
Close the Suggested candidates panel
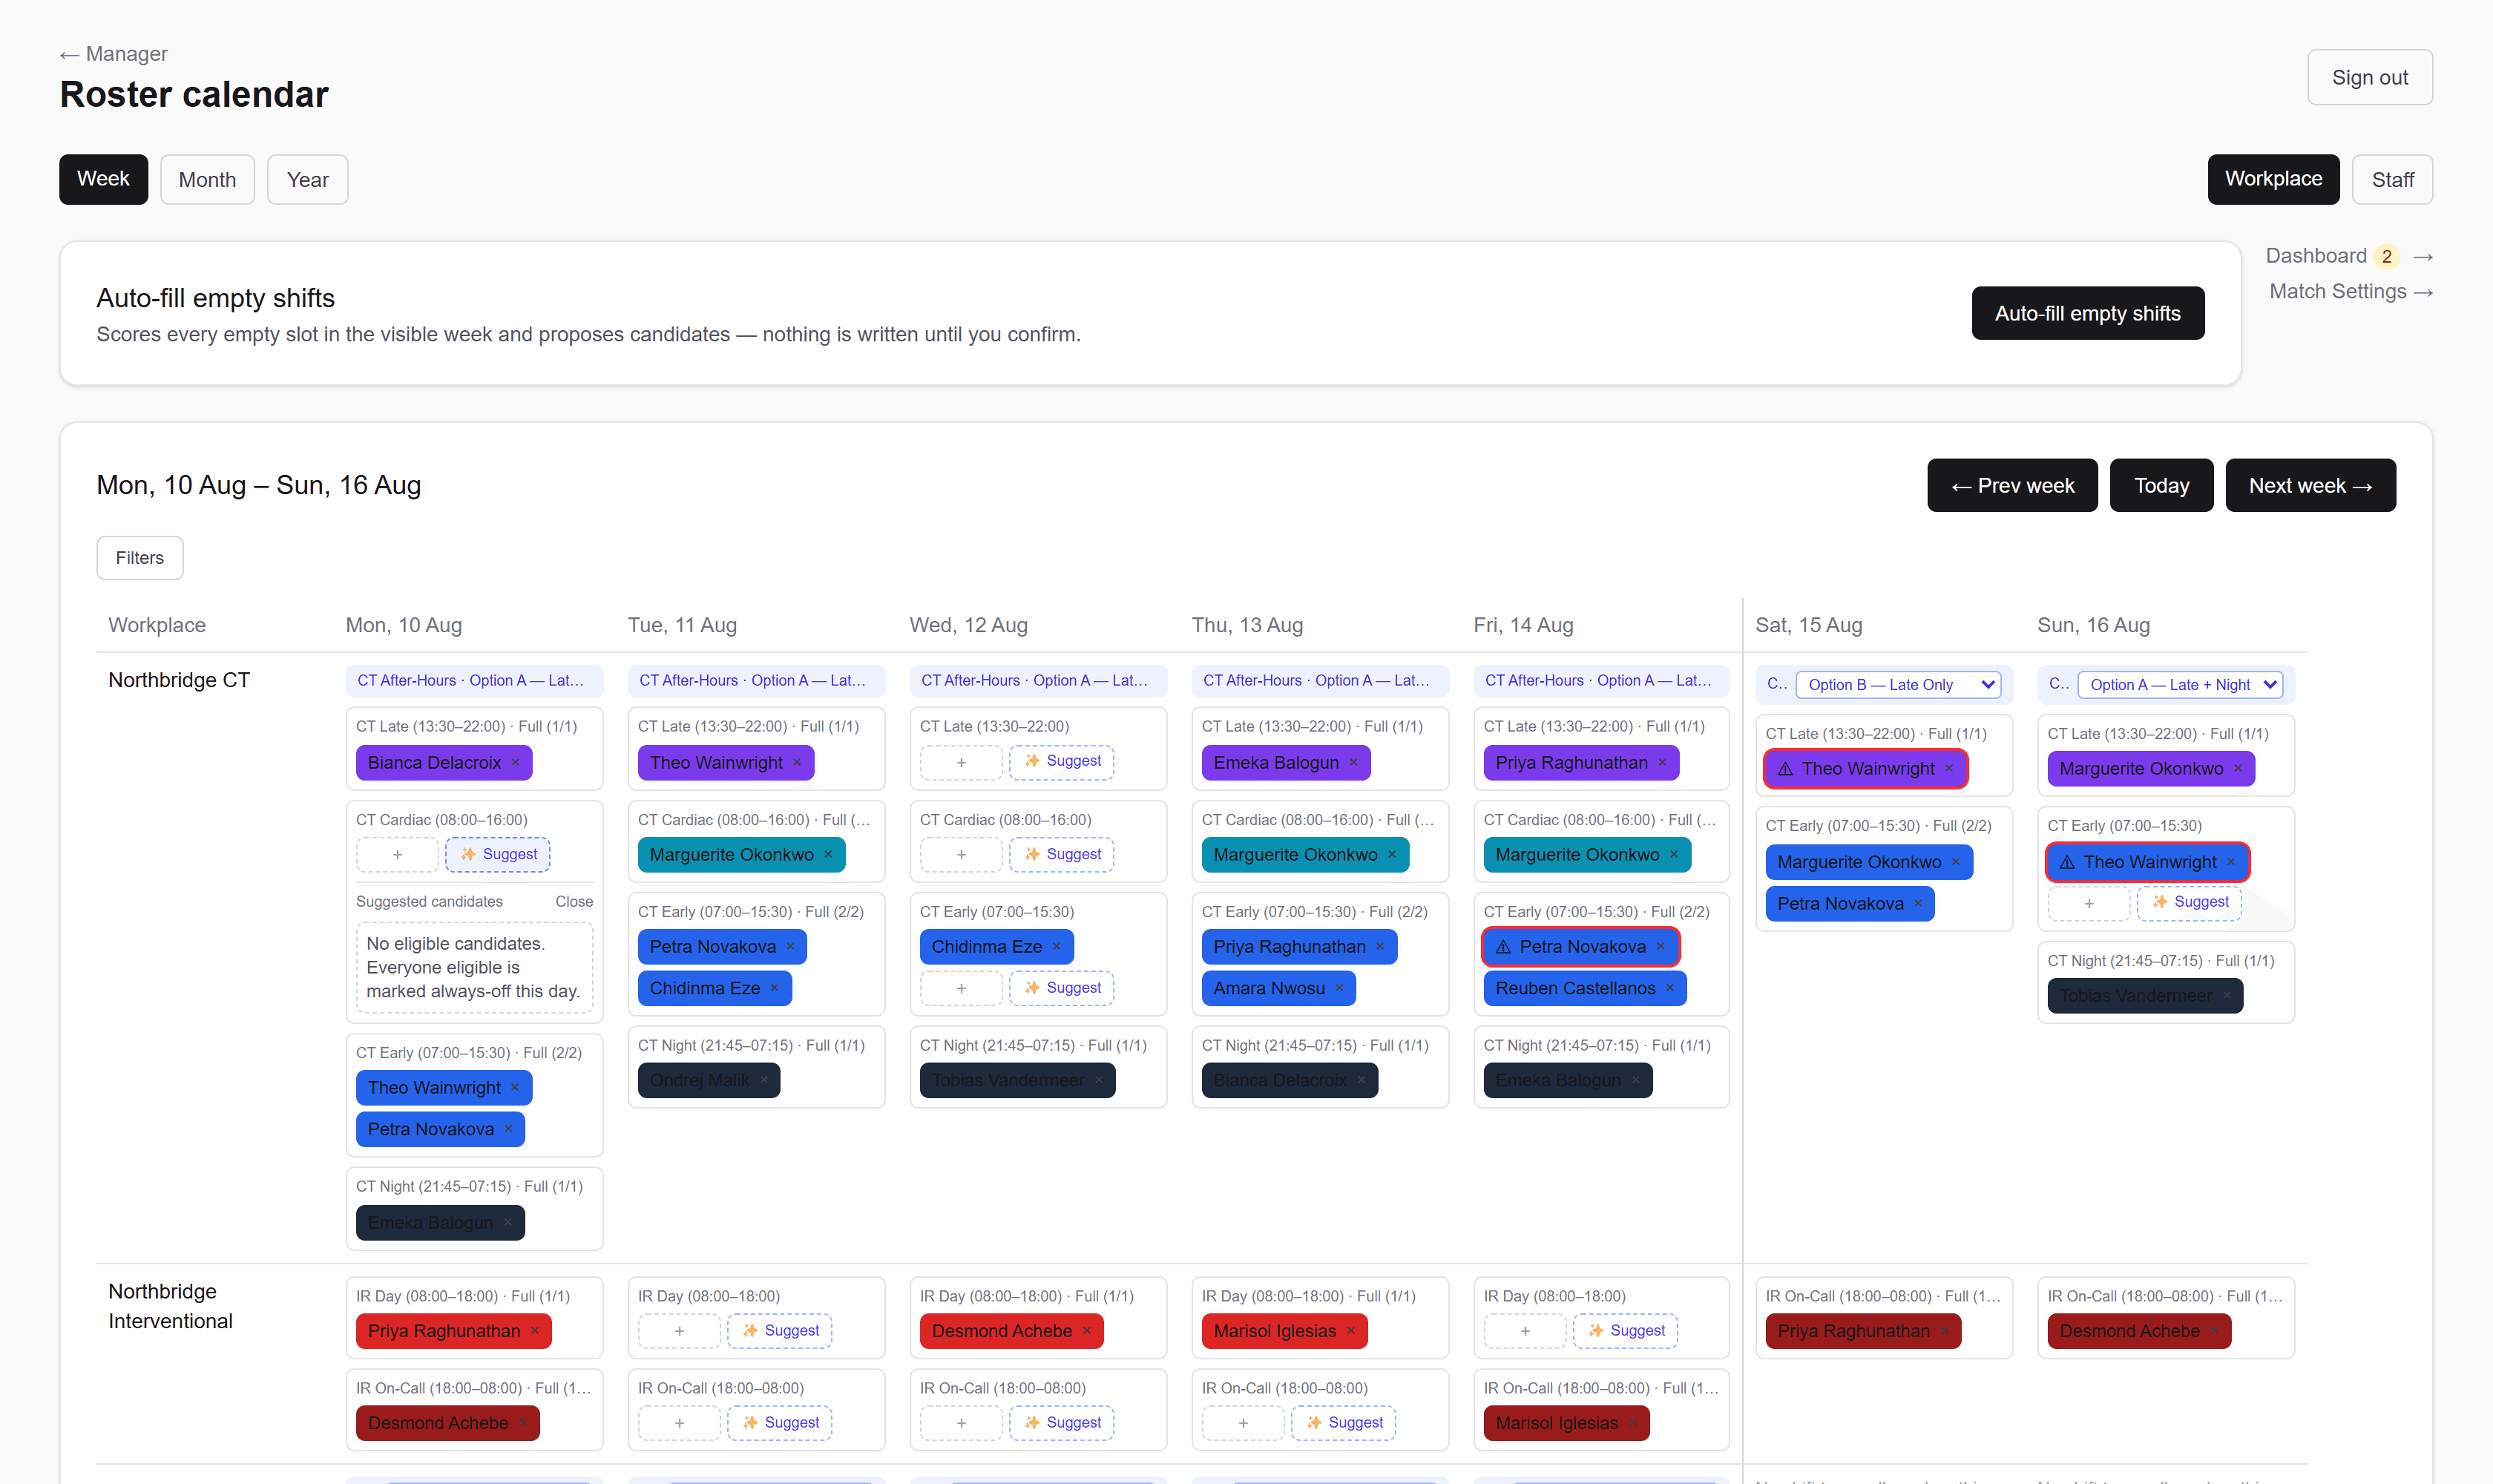pyautogui.click(x=574, y=901)
